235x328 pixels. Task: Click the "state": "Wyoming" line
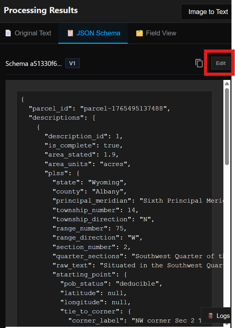pyautogui.click(x=90, y=182)
